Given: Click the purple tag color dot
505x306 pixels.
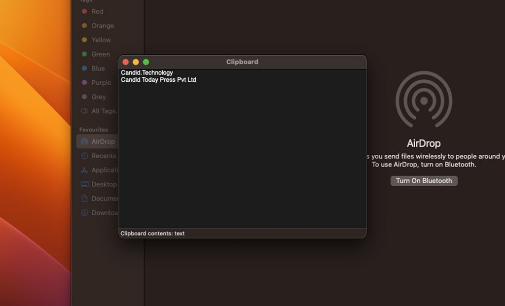Looking at the screenshot, I should click(84, 82).
